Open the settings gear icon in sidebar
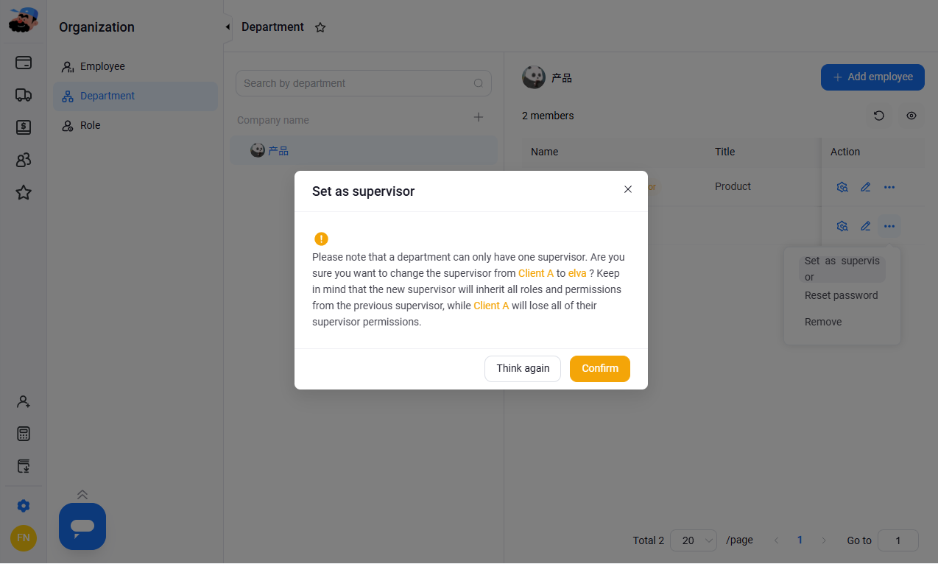Screen dimensions: 938x564 click(24, 506)
